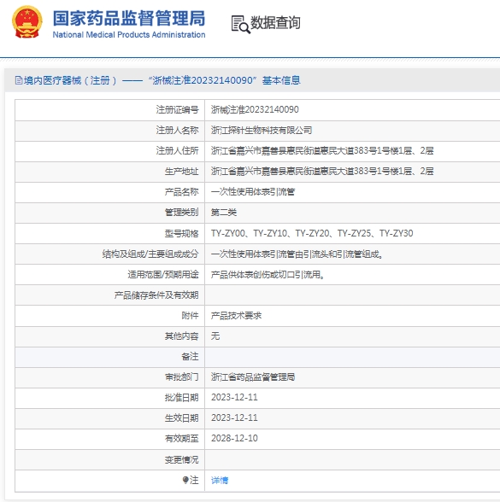Click the 注册人住所 address value
The image size is (500, 502).
pos(322,151)
